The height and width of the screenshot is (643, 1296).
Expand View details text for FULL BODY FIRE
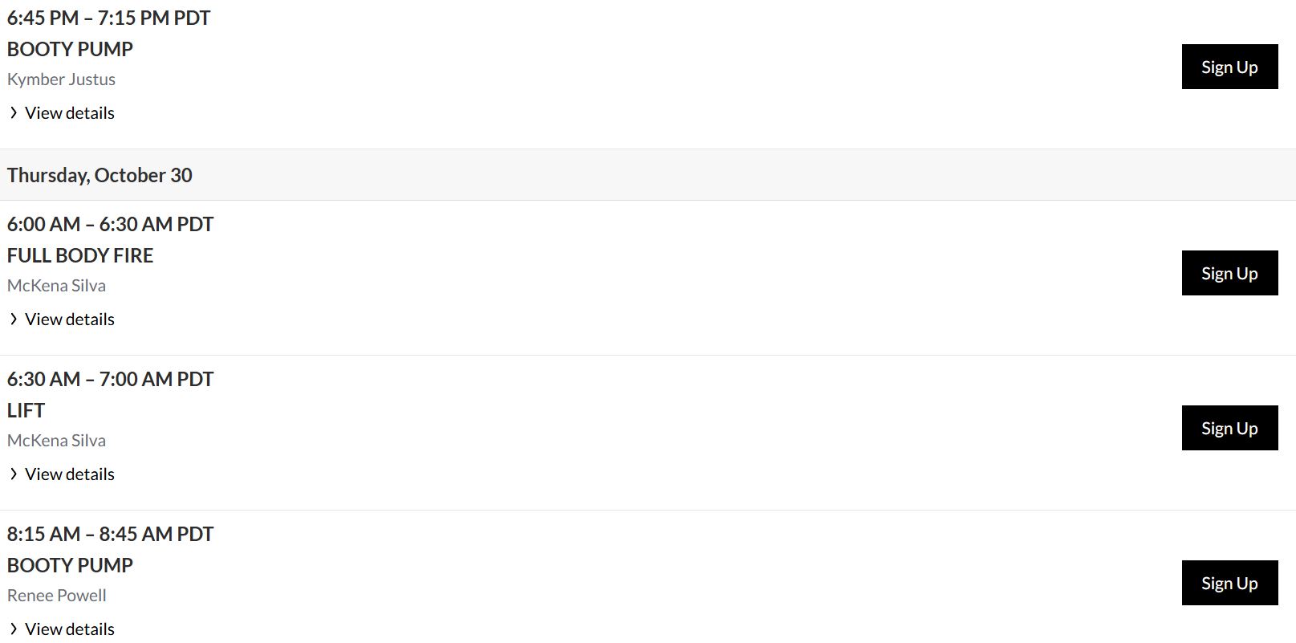click(x=70, y=319)
